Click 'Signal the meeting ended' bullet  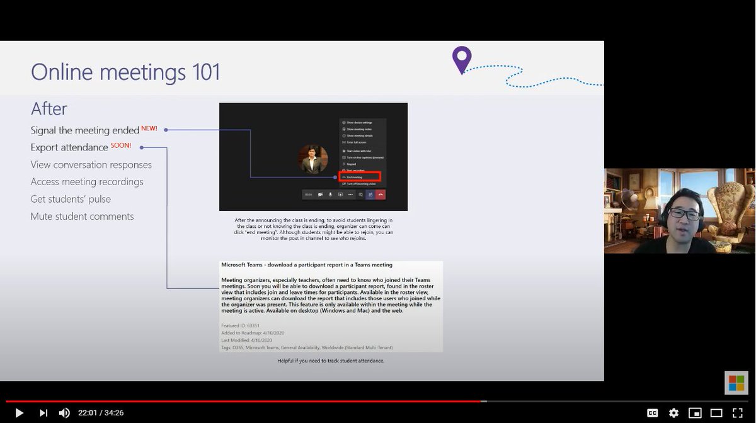coord(85,130)
